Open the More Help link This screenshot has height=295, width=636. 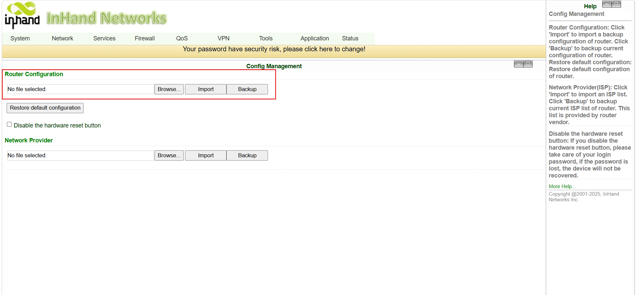562,186
